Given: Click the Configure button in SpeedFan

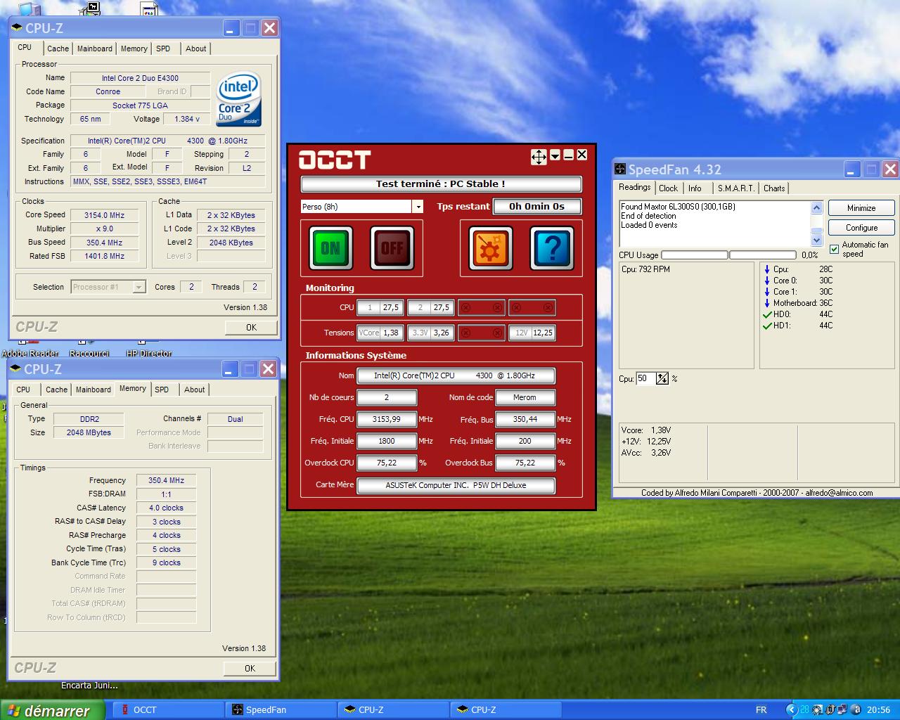Looking at the screenshot, I should [861, 228].
